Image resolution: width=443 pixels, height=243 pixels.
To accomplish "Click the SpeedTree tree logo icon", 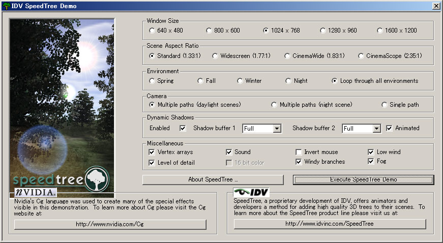I will 97,179.
